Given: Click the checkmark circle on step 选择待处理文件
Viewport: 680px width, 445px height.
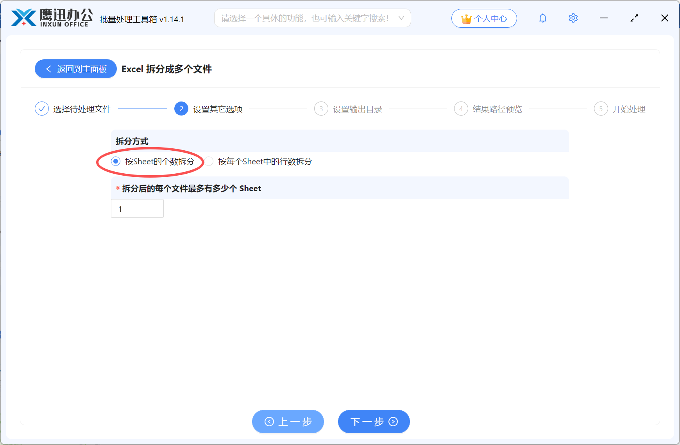Looking at the screenshot, I should click(x=42, y=109).
